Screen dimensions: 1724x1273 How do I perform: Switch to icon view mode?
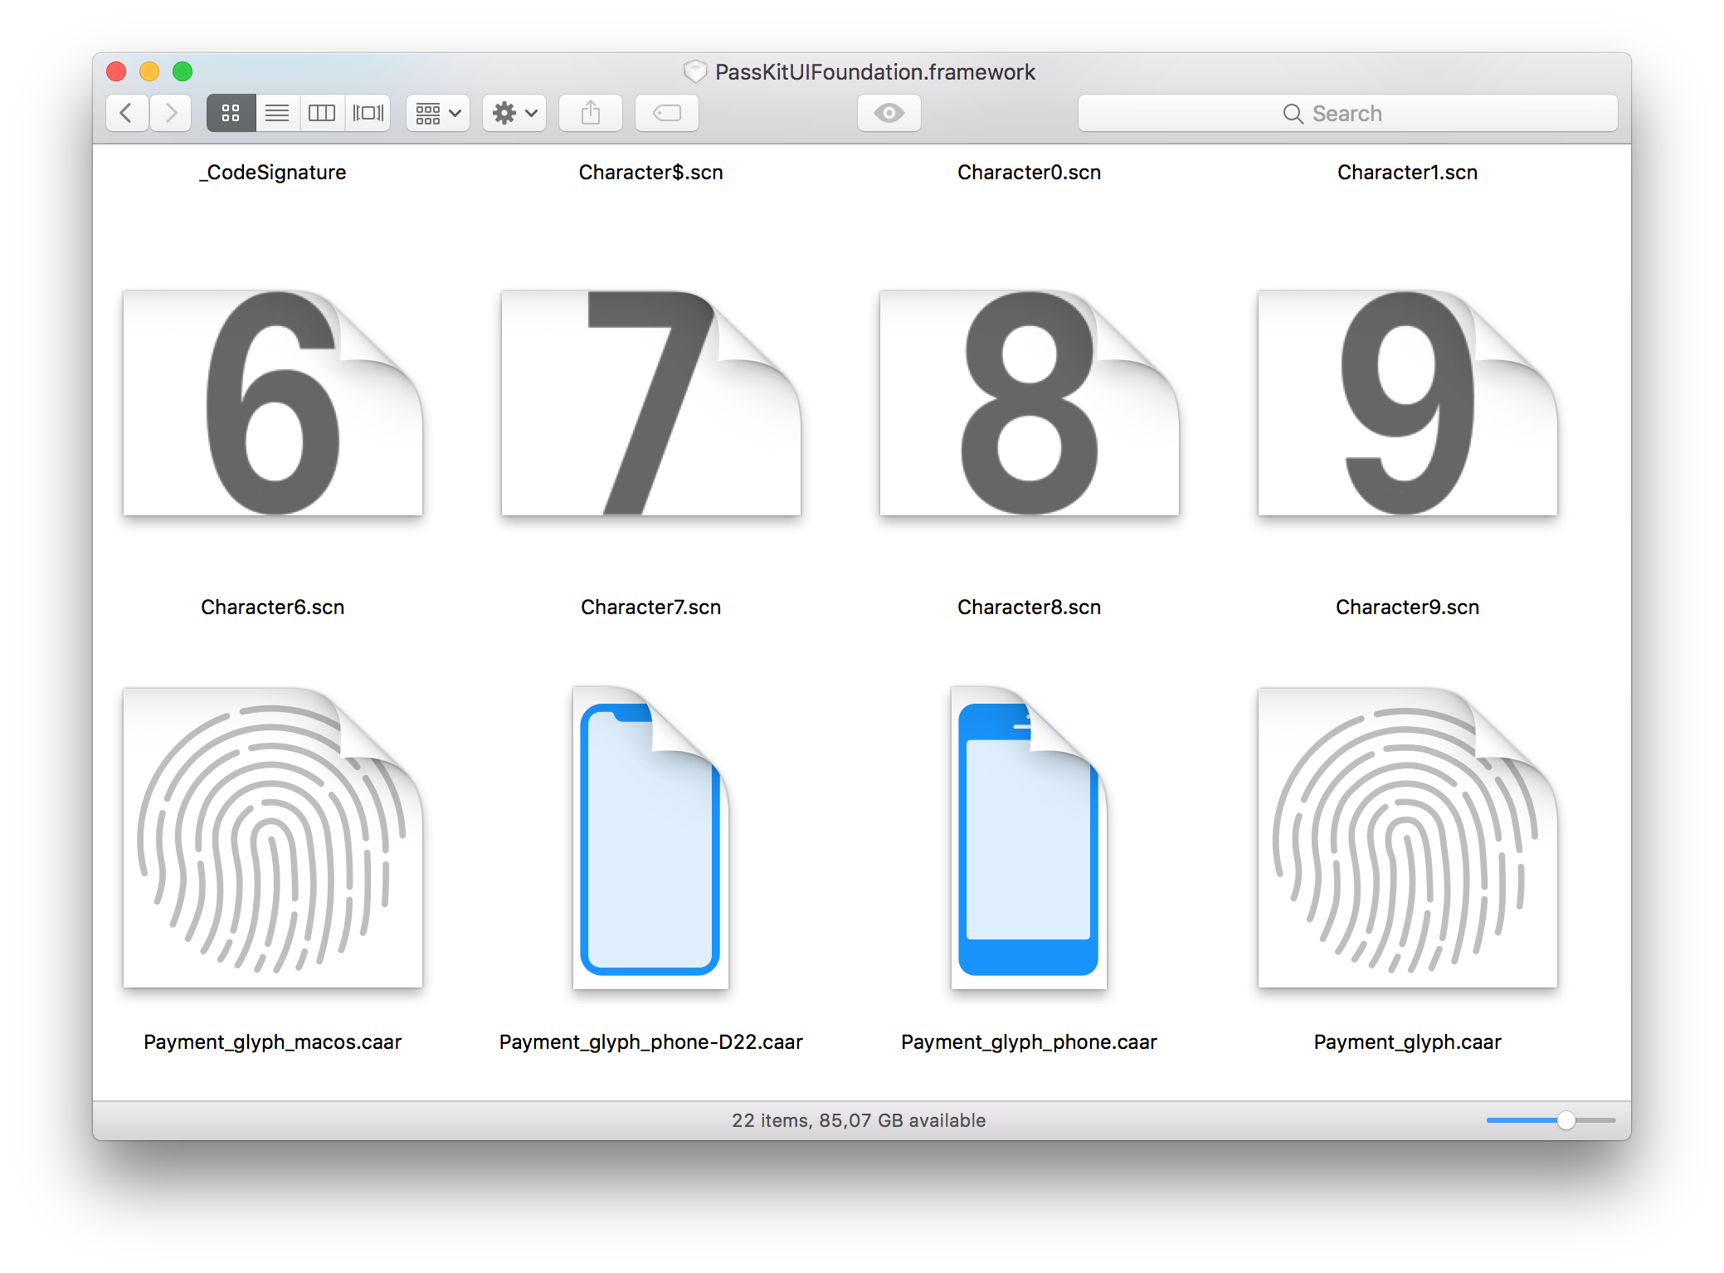tap(231, 113)
